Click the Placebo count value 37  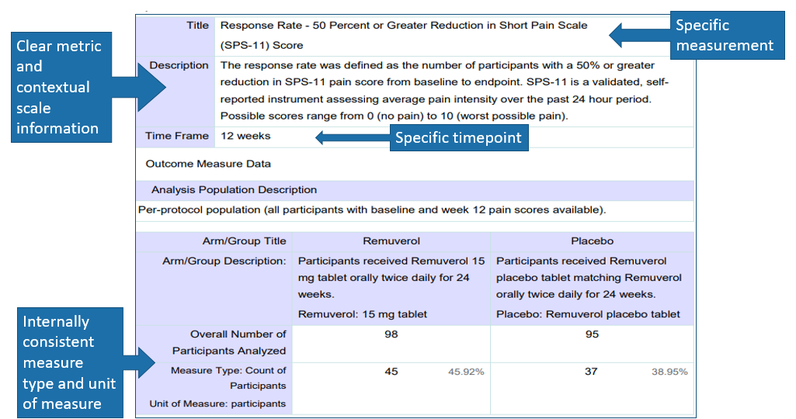click(x=591, y=372)
